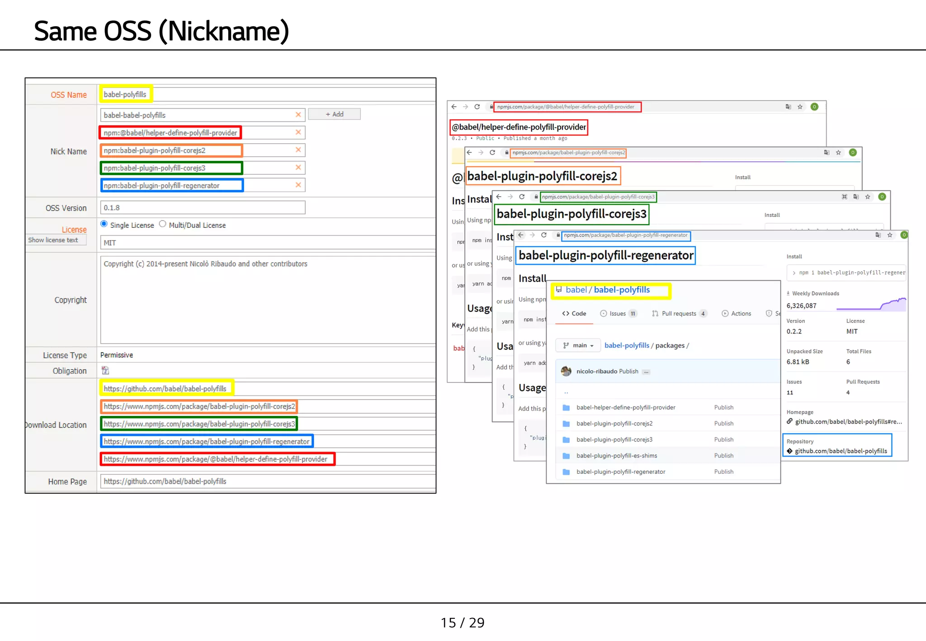Select the corejs3 npmjs download location field

click(x=268, y=424)
